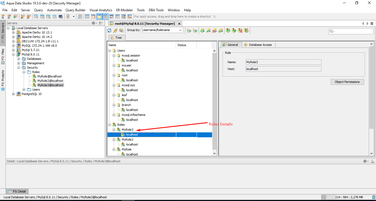
Task: Select the Management node under MySql 8.0.11
Action: point(36,63)
